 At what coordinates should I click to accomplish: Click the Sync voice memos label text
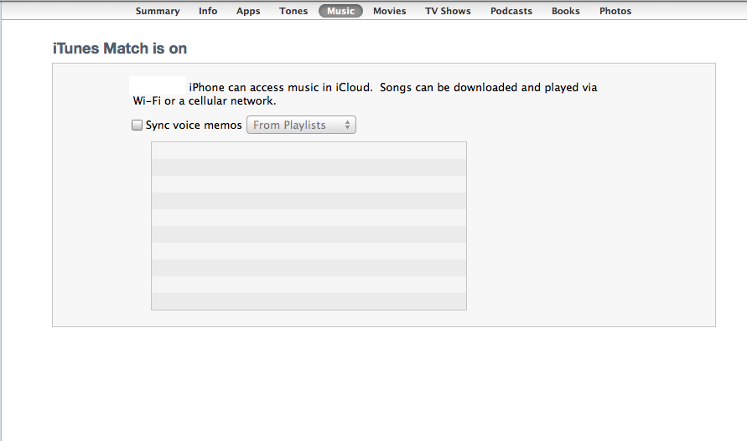pyautogui.click(x=194, y=126)
